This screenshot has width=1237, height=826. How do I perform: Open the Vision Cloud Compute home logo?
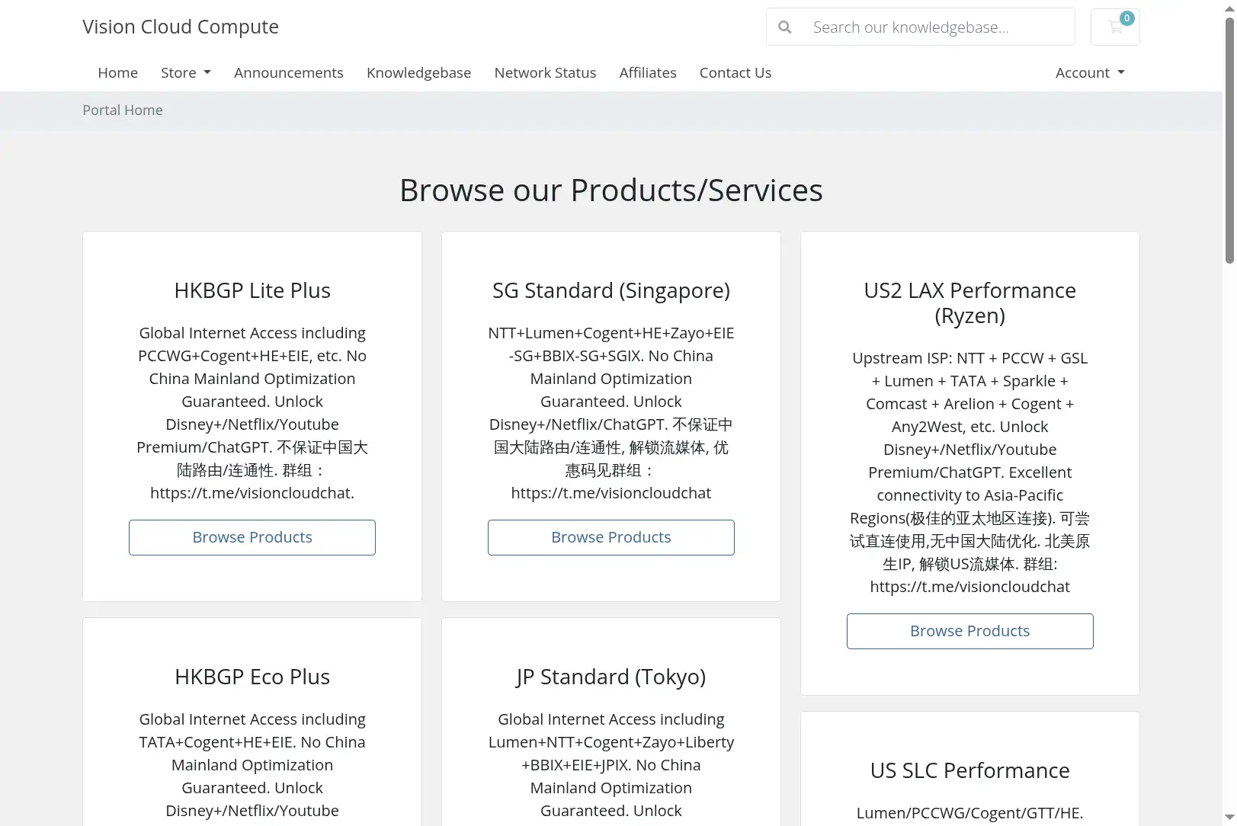tap(181, 27)
